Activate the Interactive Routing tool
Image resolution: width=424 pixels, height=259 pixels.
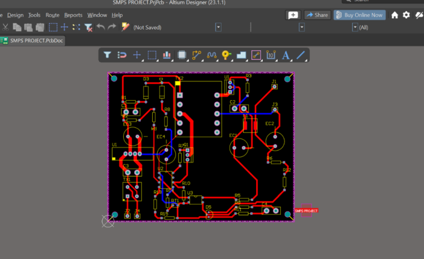pyautogui.click(x=197, y=55)
